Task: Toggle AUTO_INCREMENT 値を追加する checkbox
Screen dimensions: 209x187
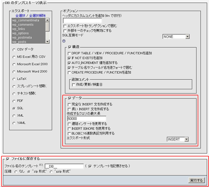Action: [69, 63]
